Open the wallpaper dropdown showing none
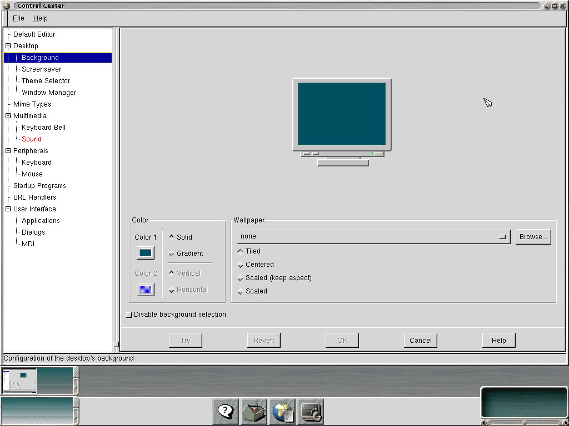Viewport: 569px width, 426px height. [x=373, y=236]
